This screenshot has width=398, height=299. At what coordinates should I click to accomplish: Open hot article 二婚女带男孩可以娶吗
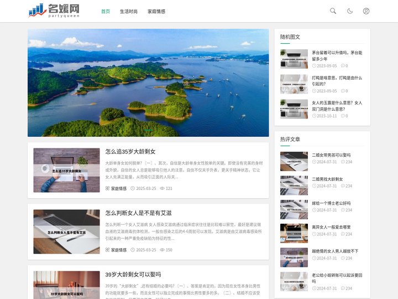[331, 155]
